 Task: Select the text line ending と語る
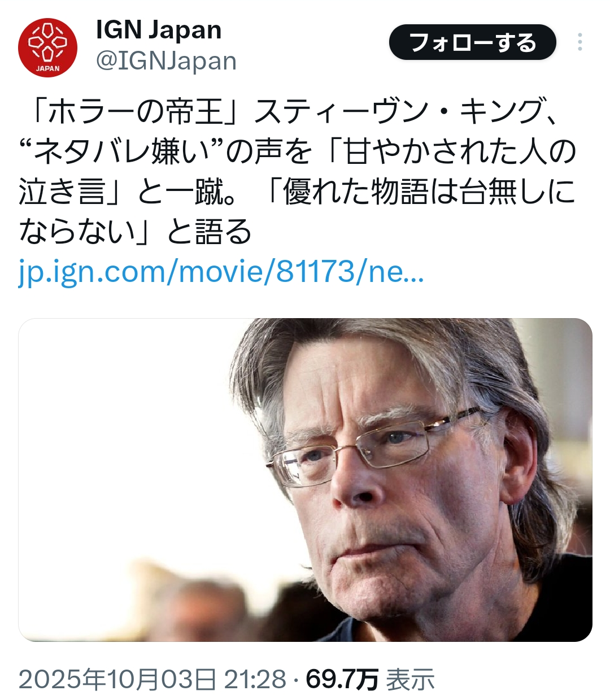click(x=135, y=232)
